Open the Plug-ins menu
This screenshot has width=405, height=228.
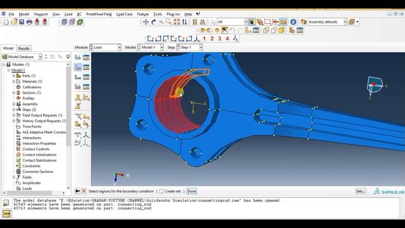tap(173, 14)
